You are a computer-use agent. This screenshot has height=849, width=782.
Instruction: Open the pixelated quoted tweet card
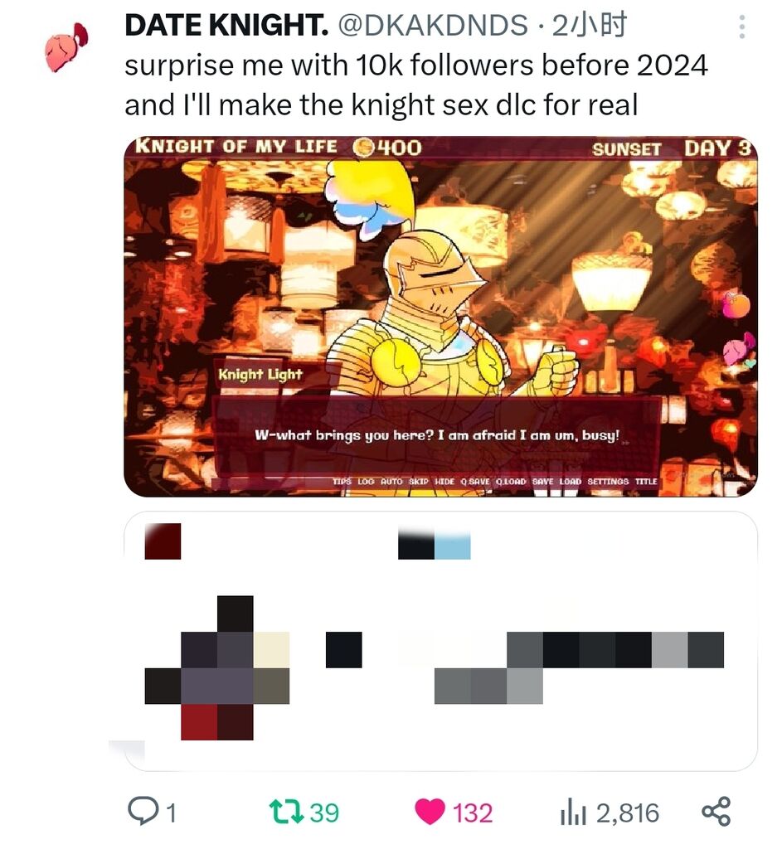[440, 641]
